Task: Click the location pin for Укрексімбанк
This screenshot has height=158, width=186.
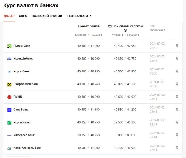Action: pyautogui.click(x=177, y=59)
